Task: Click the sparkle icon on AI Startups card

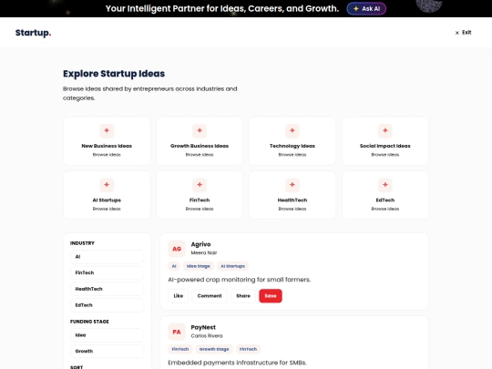Action: pyautogui.click(x=107, y=185)
